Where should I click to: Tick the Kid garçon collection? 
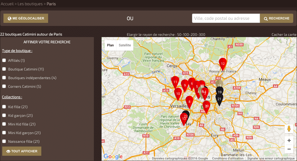point(4,115)
